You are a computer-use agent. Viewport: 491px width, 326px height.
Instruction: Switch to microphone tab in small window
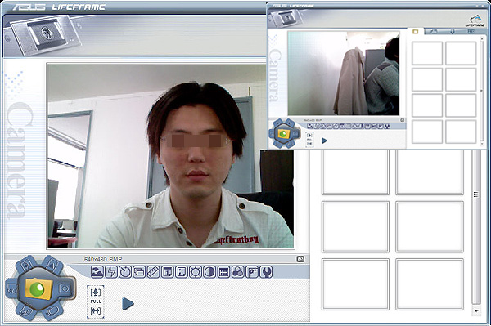click(453, 31)
